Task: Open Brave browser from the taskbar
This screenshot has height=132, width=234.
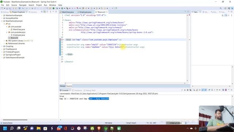Action: (x=99, y=128)
